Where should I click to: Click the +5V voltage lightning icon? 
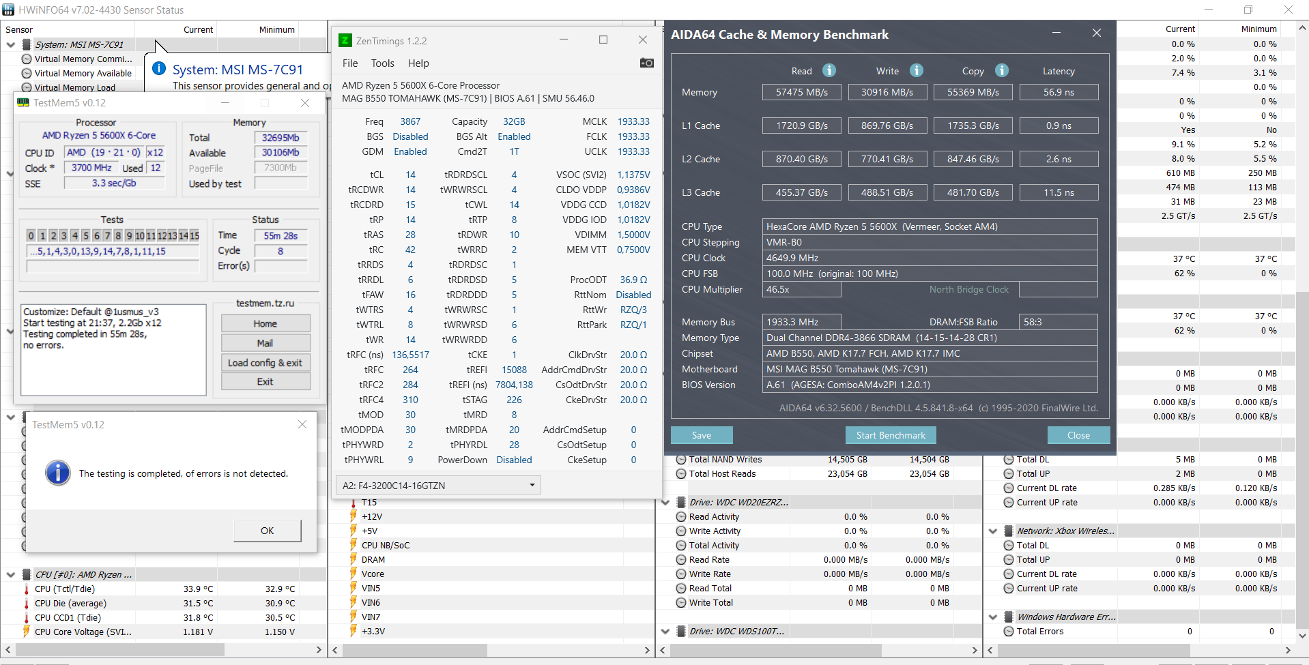tap(354, 531)
